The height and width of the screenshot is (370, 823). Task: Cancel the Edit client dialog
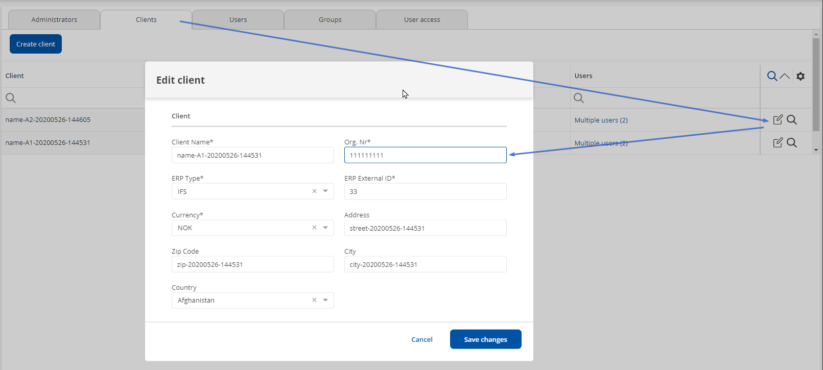click(x=422, y=339)
